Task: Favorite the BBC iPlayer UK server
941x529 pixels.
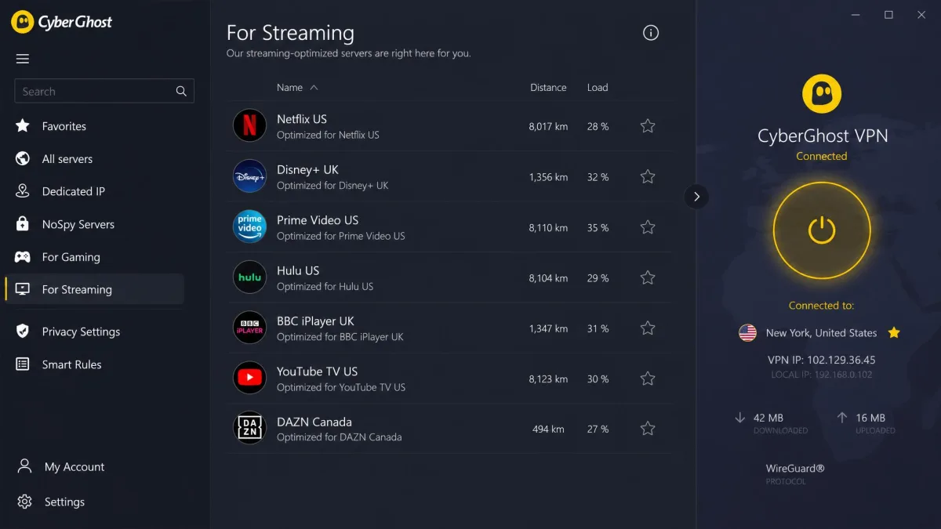Action: point(648,328)
